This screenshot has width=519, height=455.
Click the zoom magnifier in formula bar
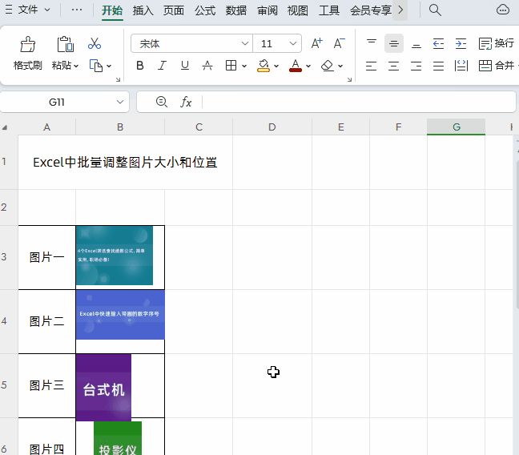point(161,102)
